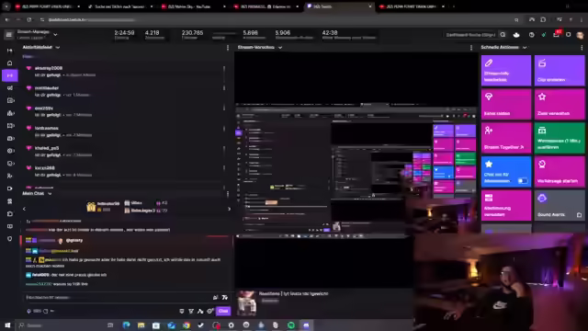Open the chat settings gear icon
Image resolution: width=588 pixels, height=331 pixels.
point(210,311)
